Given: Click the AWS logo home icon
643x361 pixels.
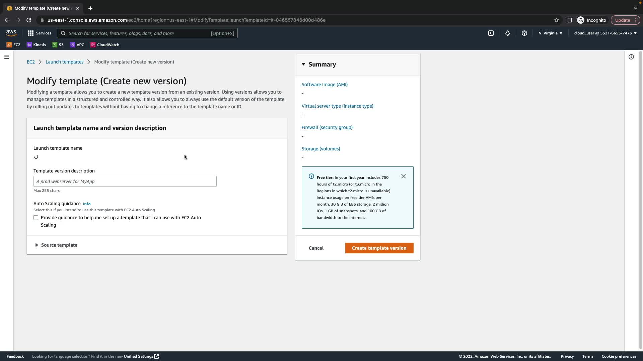Looking at the screenshot, I should tap(11, 33).
